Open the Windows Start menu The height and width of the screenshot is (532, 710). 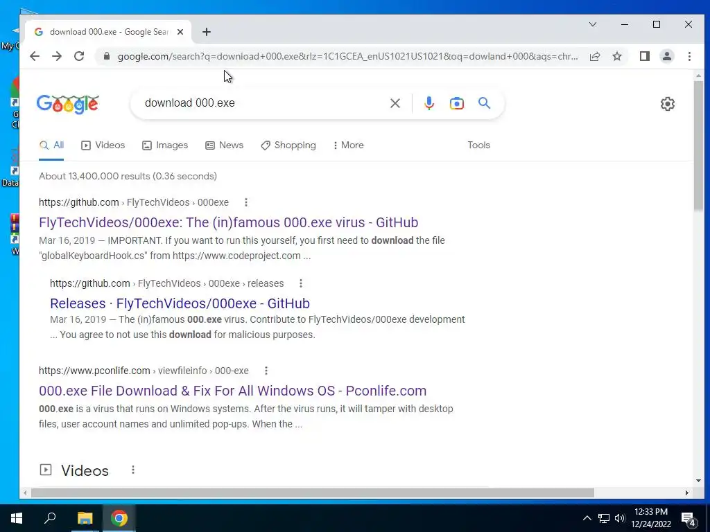pos(17,518)
